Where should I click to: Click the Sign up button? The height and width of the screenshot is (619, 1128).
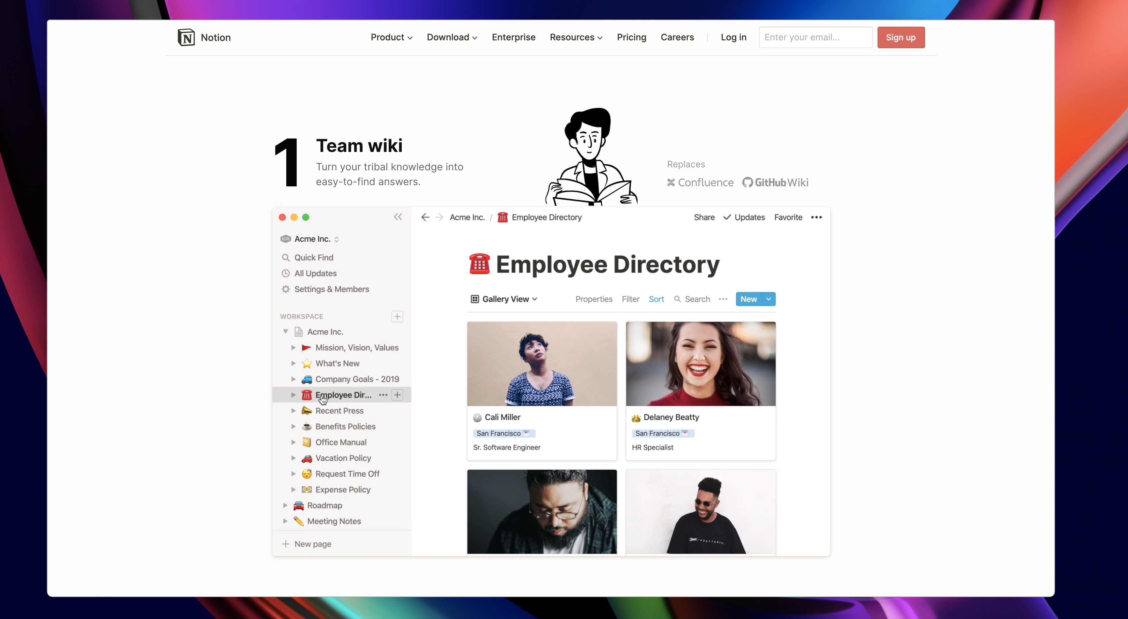click(901, 37)
